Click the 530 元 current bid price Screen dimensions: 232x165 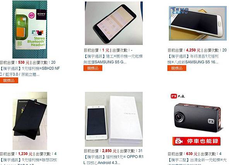coord(24,62)
